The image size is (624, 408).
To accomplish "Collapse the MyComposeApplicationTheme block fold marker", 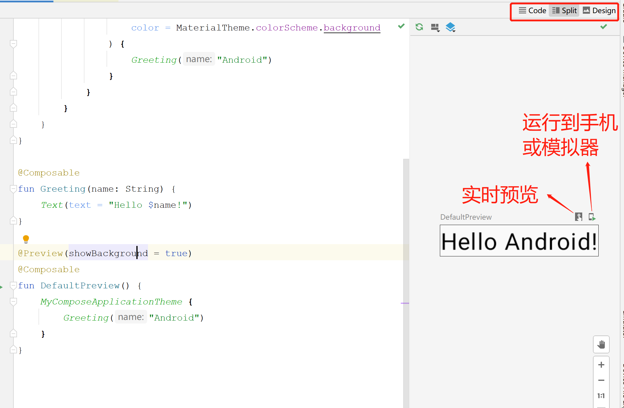I will coord(13,302).
